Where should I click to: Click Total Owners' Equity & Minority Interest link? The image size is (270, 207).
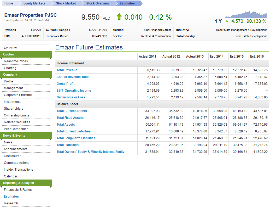click(91, 152)
